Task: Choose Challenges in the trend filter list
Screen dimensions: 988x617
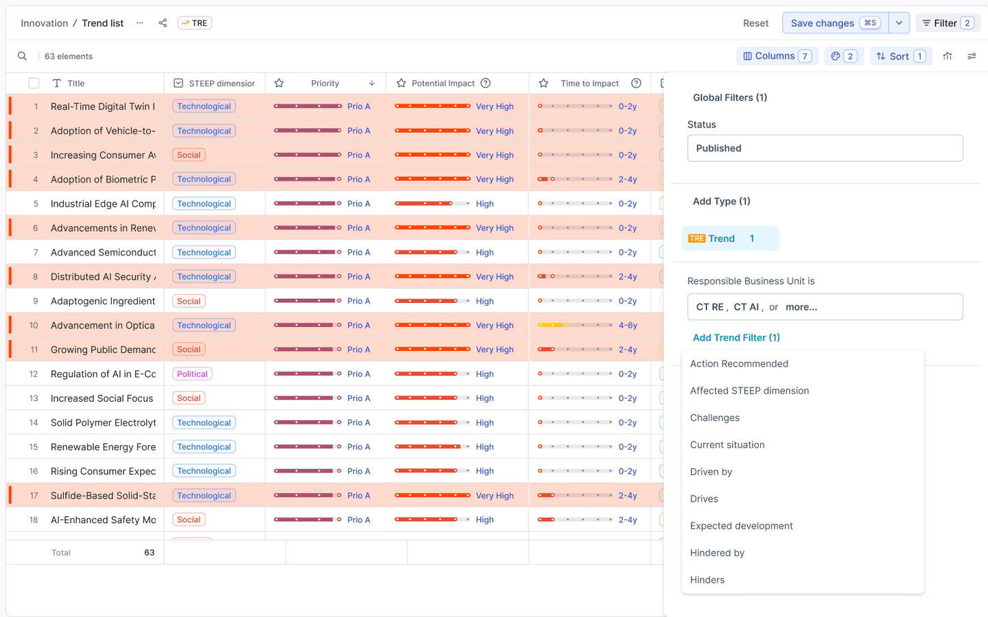Action: pos(803,418)
